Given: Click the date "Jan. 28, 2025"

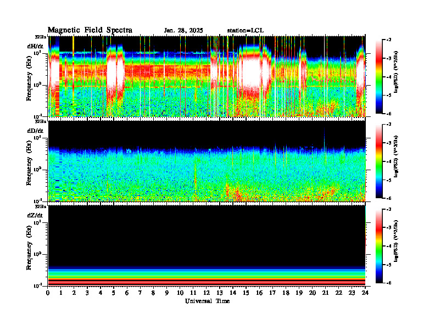Looking at the screenshot, I should (183, 31).
